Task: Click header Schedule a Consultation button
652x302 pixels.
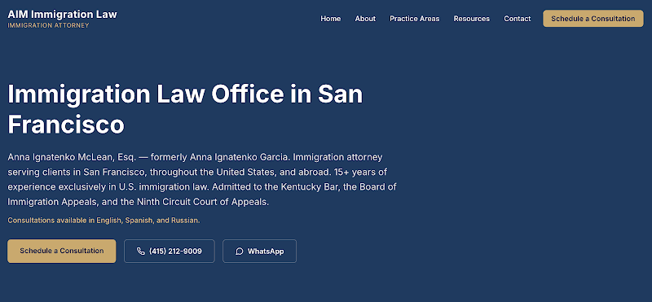Action: tap(593, 19)
